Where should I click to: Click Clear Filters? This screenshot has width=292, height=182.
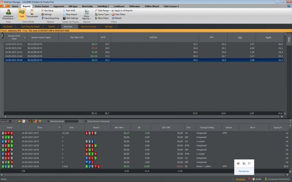tap(118, 14)
